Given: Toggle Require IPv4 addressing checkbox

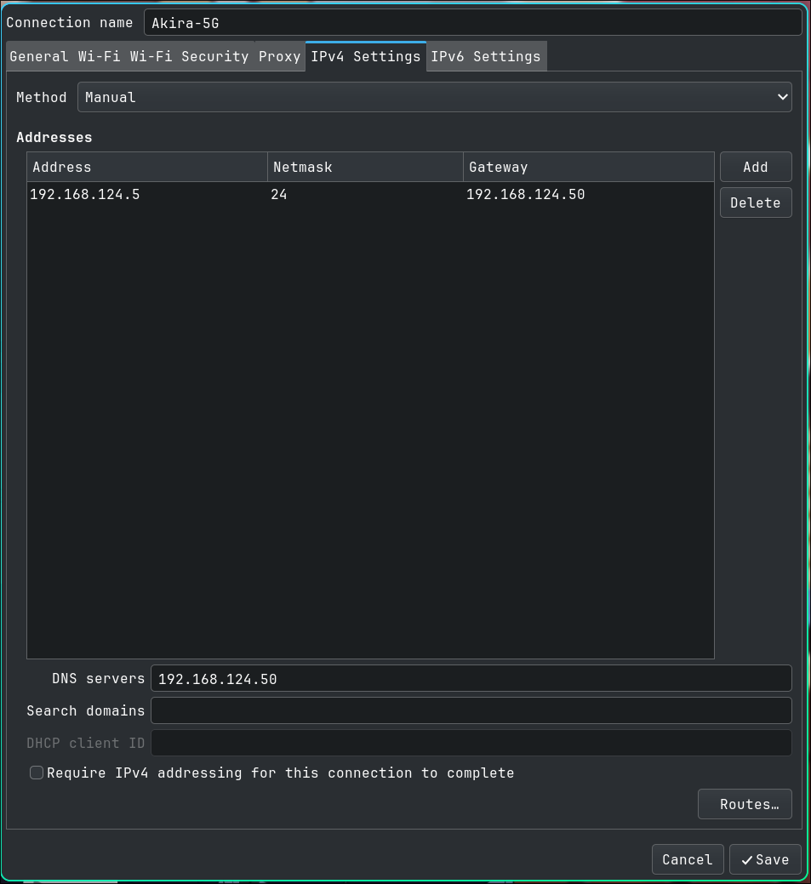Looking at the screenshot, I should [37, 773].
